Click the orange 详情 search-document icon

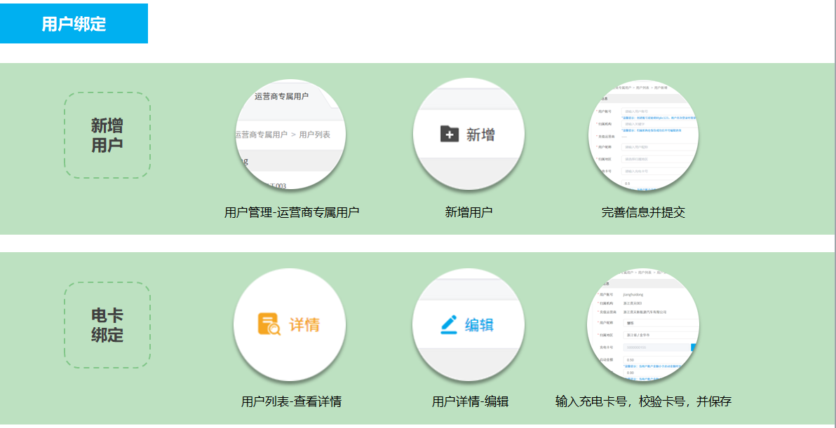tap(269, 324)
